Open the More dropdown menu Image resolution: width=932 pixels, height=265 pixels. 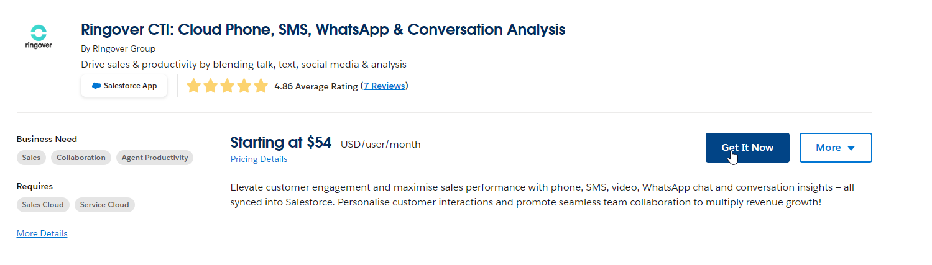tap(836, 148)
